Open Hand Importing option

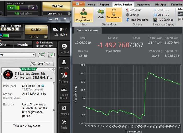(137, 20)
